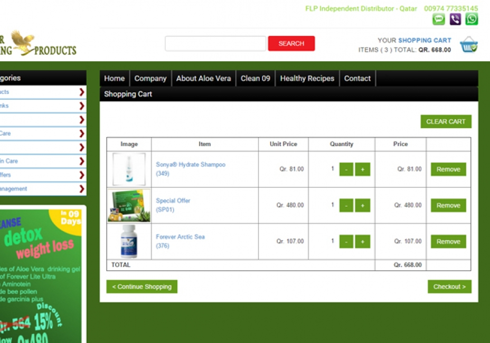Open the shopping cart basket icon

click(469, 45)
